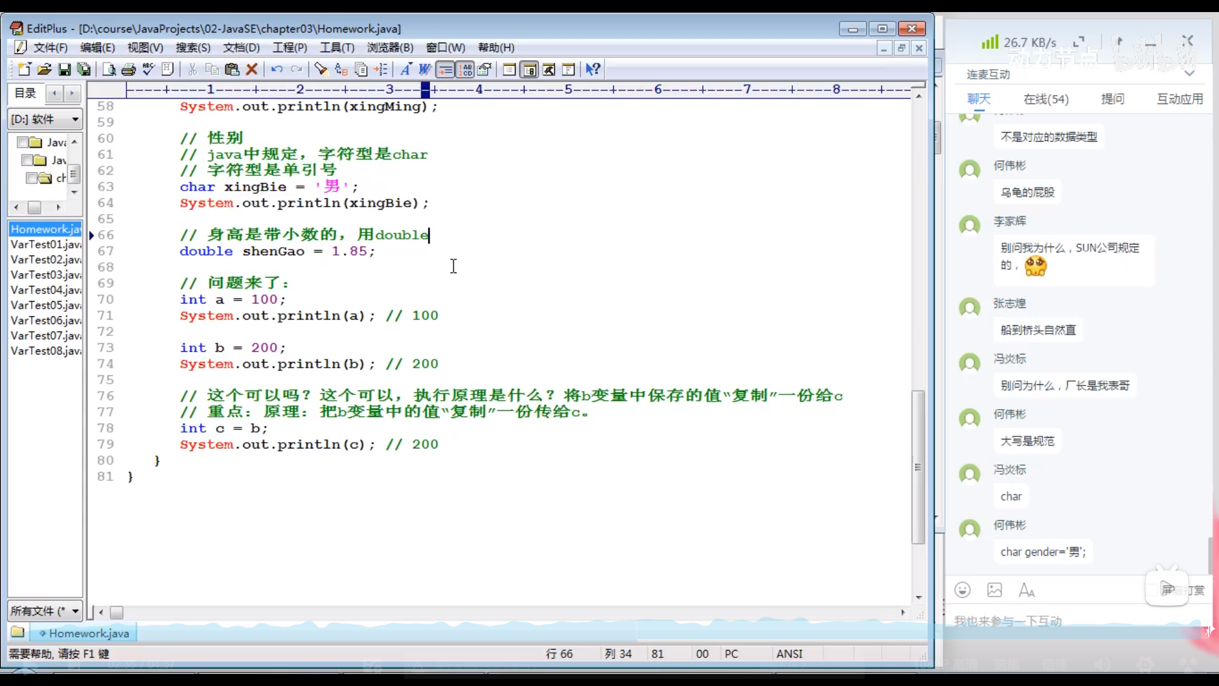The image size is (1219, 686).
Task: Switch to the 在线(54) tab
Action: 1045,99
